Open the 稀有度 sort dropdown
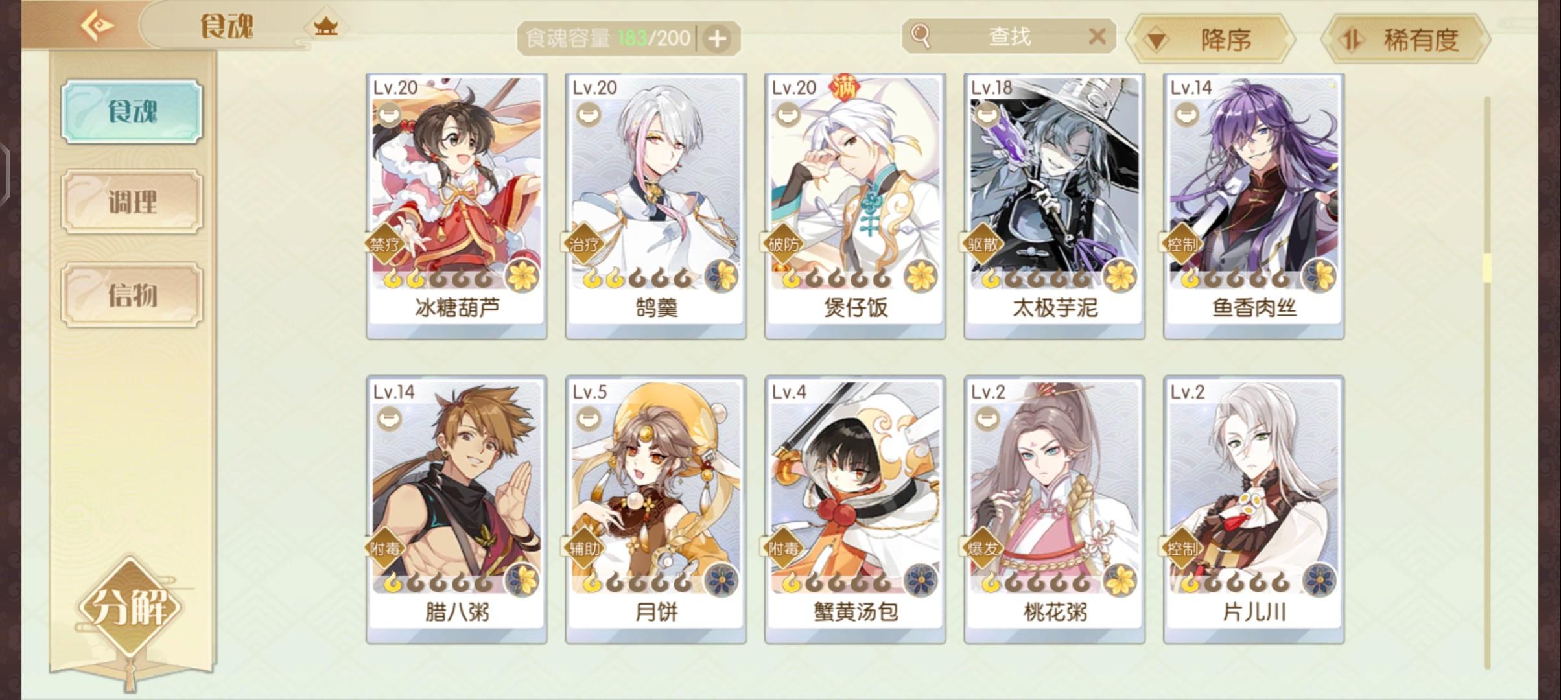The image size is (1561, 700). 1405,40
